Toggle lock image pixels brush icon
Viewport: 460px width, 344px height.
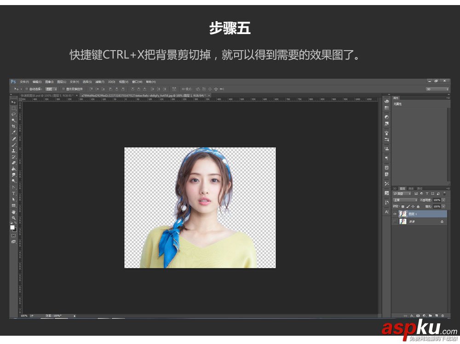click(408, 206)
